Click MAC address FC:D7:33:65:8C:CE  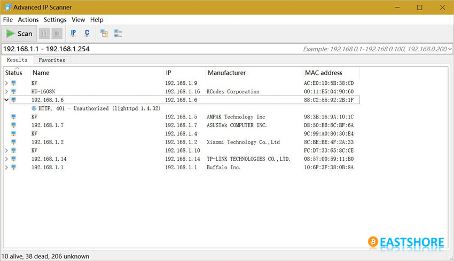(x=328, y=151)
